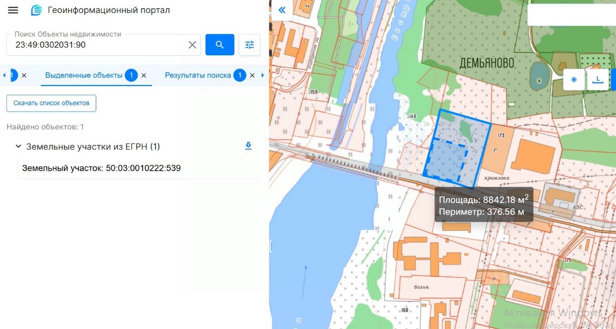616x329 pixels.
Task: Click the ДЕМЬЯНОВО map label
Action: pos(487,63)
